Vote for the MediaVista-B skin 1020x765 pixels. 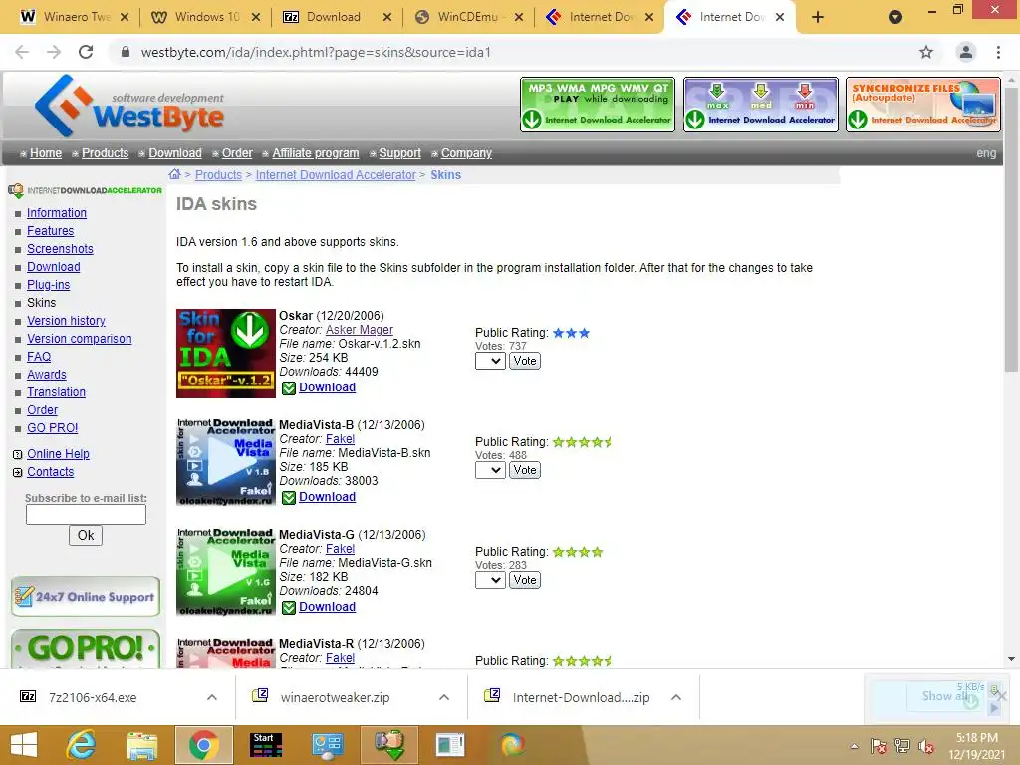(x=525, y=470)
